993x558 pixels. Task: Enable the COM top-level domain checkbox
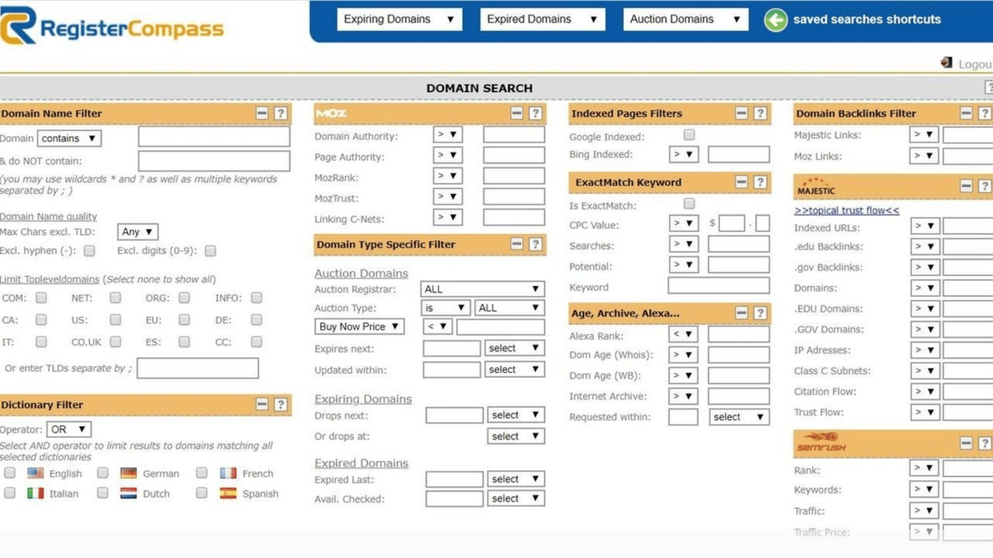41,298
